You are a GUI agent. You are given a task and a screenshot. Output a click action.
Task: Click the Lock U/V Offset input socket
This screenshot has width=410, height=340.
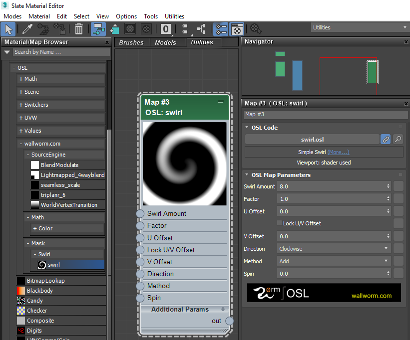[x=140, y=250]
